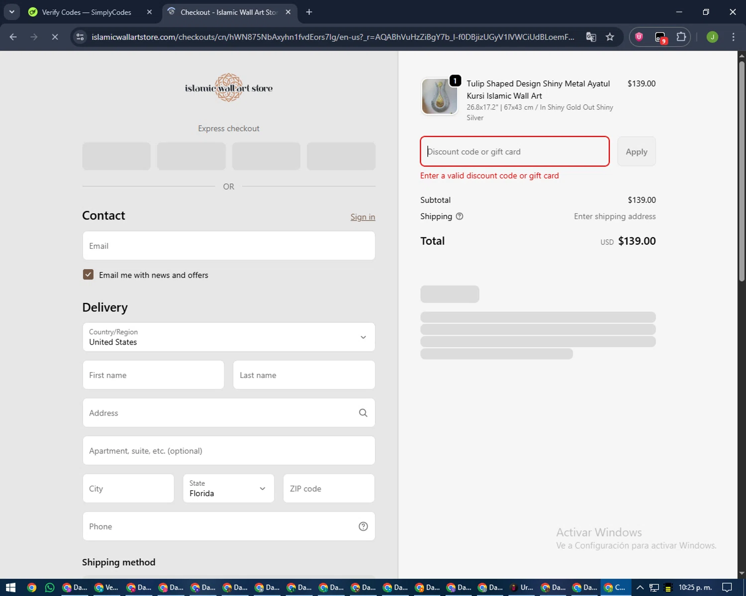Image resolution: width=746 pixels, height=596 pixels.
Task: Click the browser forward arrow
Action: click(x=34, y=37)
